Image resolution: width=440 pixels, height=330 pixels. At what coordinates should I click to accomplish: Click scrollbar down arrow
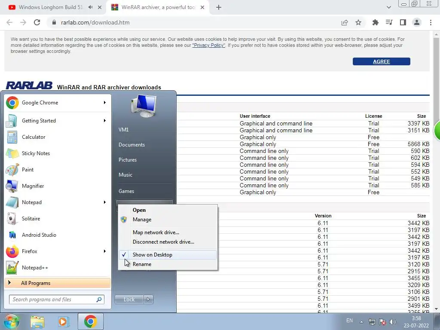pos(436,309)
